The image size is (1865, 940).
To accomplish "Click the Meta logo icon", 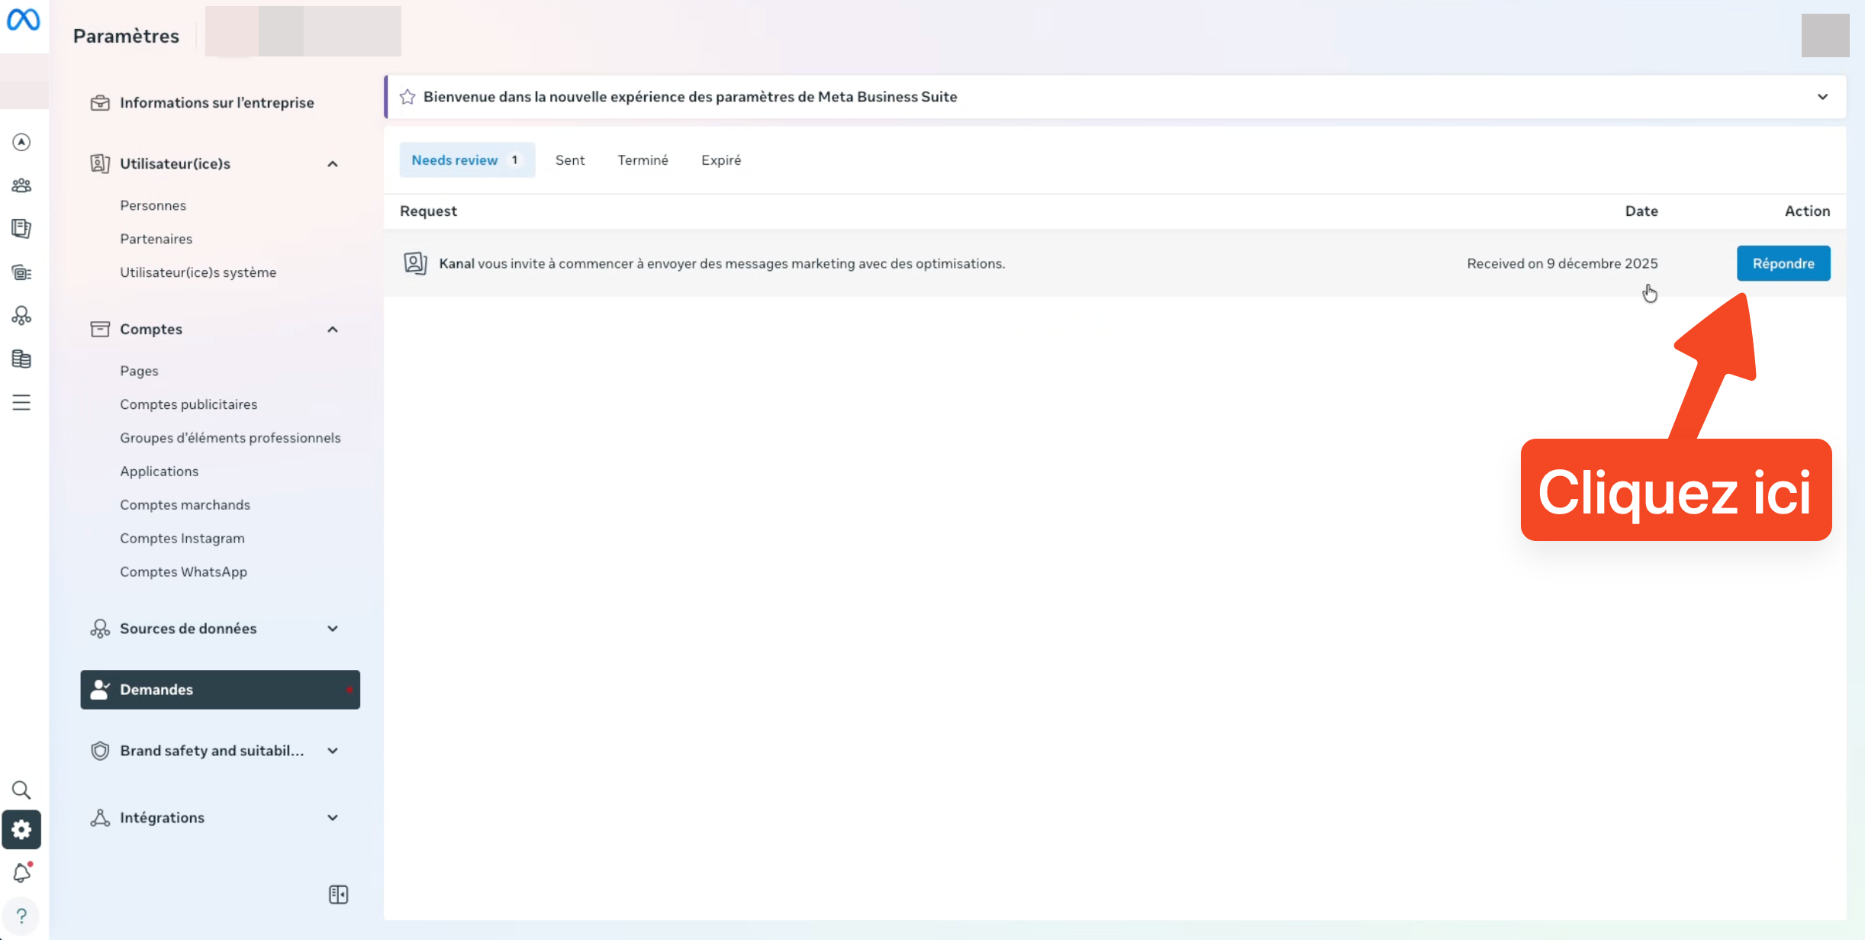I will point(23,20).
